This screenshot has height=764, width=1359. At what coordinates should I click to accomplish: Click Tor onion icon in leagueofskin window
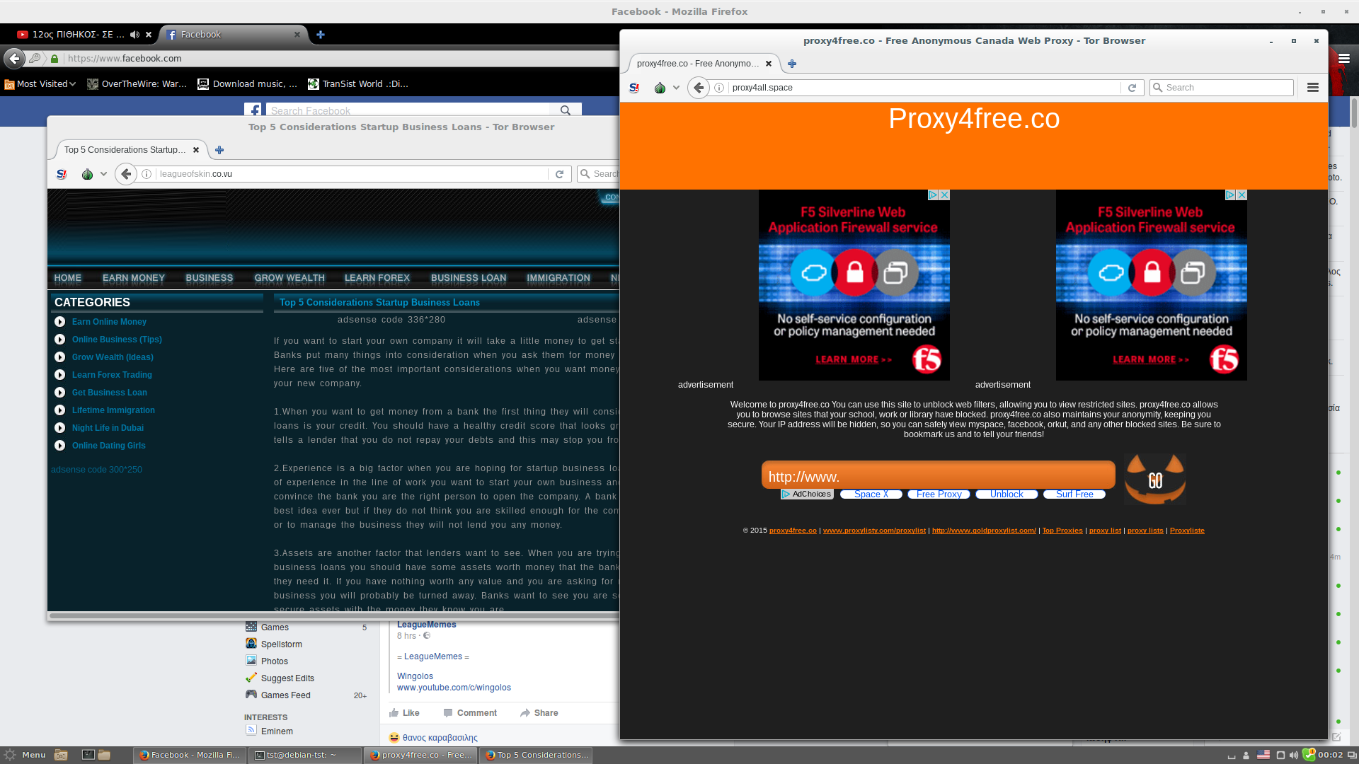(x=87, y=174)
